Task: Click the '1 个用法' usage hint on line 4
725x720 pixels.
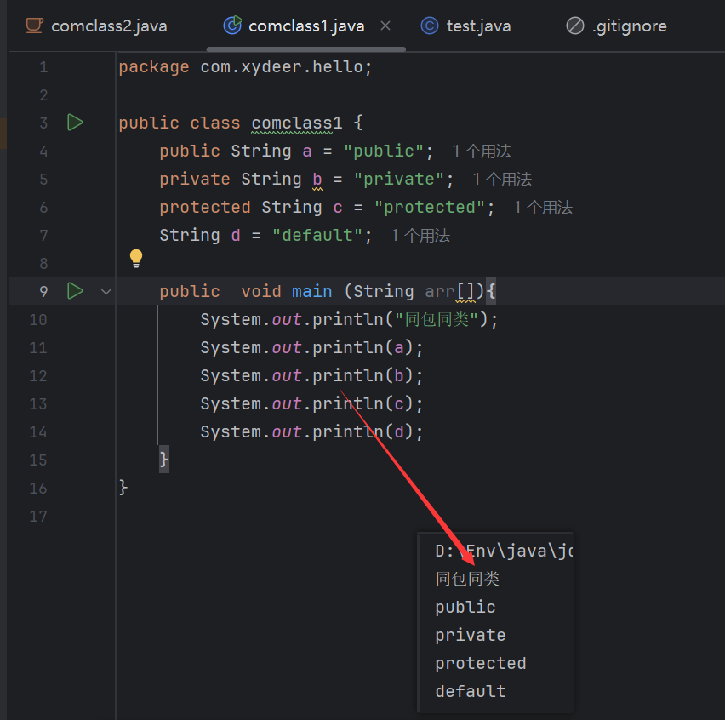Action: 481,151
